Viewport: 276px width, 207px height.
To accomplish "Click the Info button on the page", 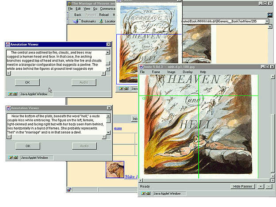I will pos(135,119).
